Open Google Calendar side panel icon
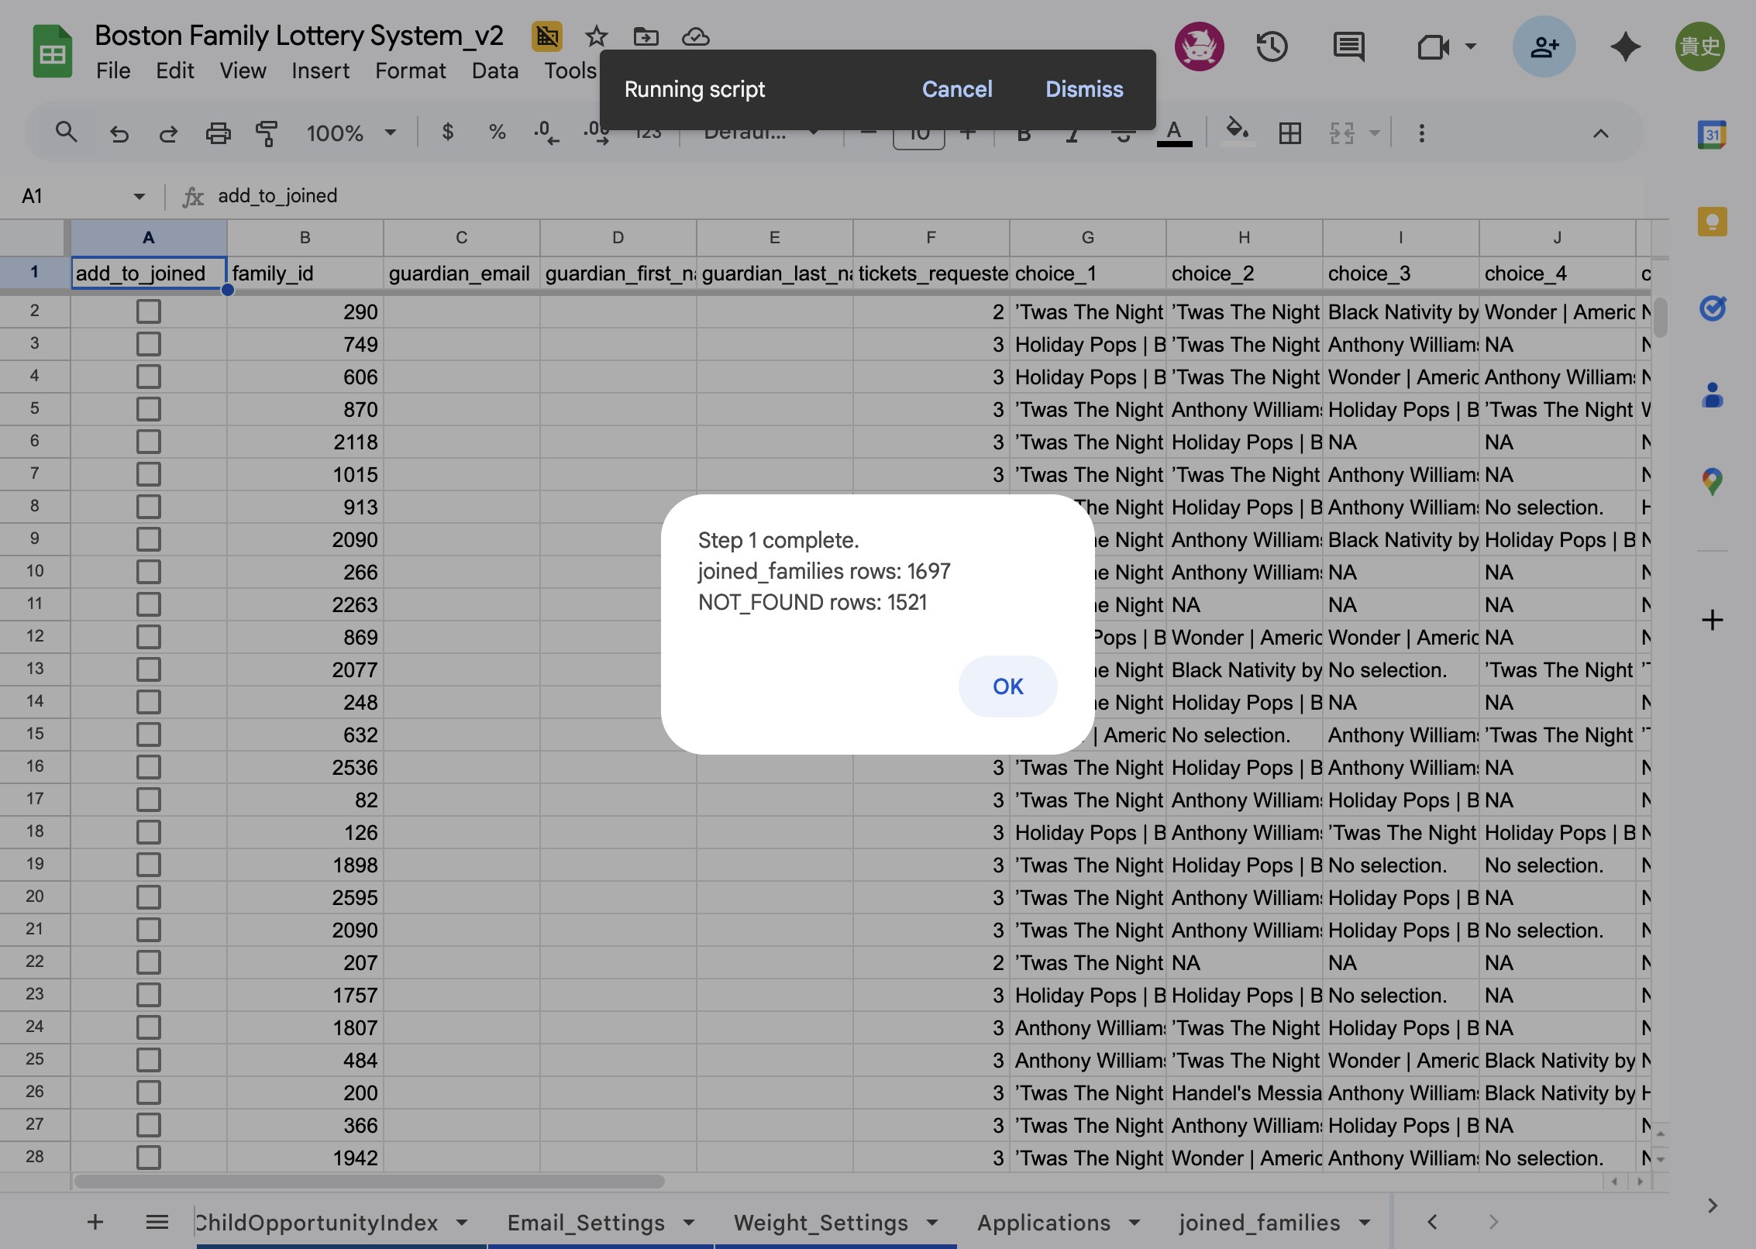The height and width of the screenshot is (1249, 1756). [1712, 135]
